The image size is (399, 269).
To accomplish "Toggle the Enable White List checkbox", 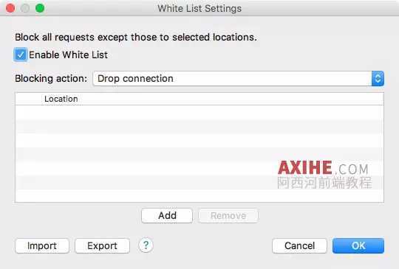I will click(x=21, y=55).
